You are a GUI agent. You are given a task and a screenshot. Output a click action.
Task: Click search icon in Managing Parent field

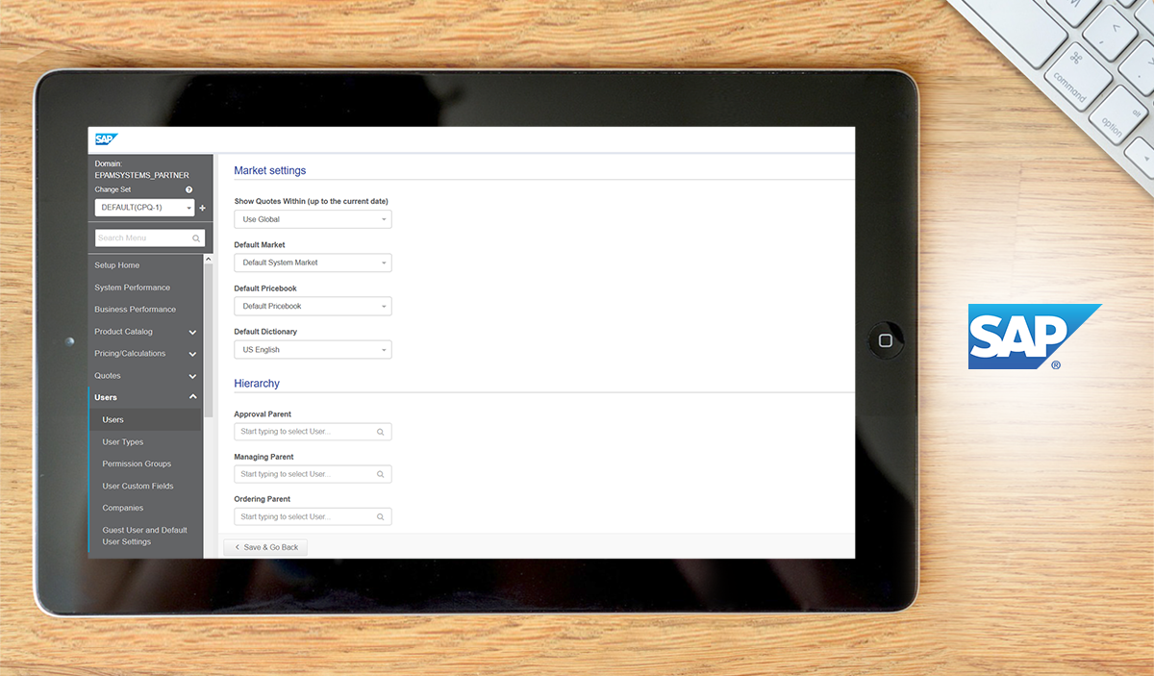[x=381, y=475]
